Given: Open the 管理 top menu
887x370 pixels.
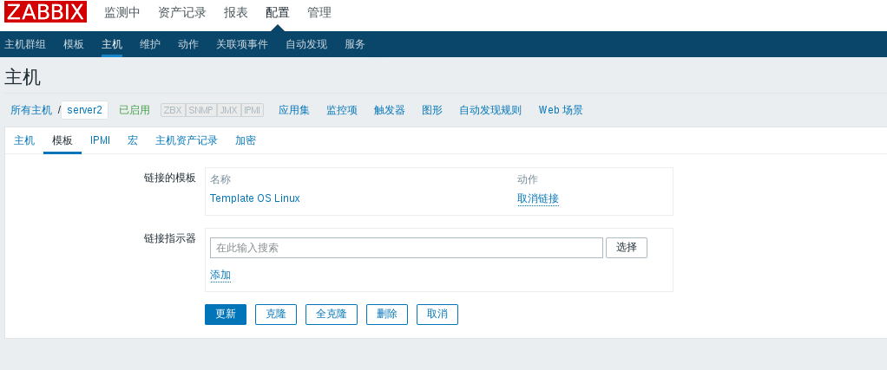Looking at the screenshot, I should pos(319,12).
